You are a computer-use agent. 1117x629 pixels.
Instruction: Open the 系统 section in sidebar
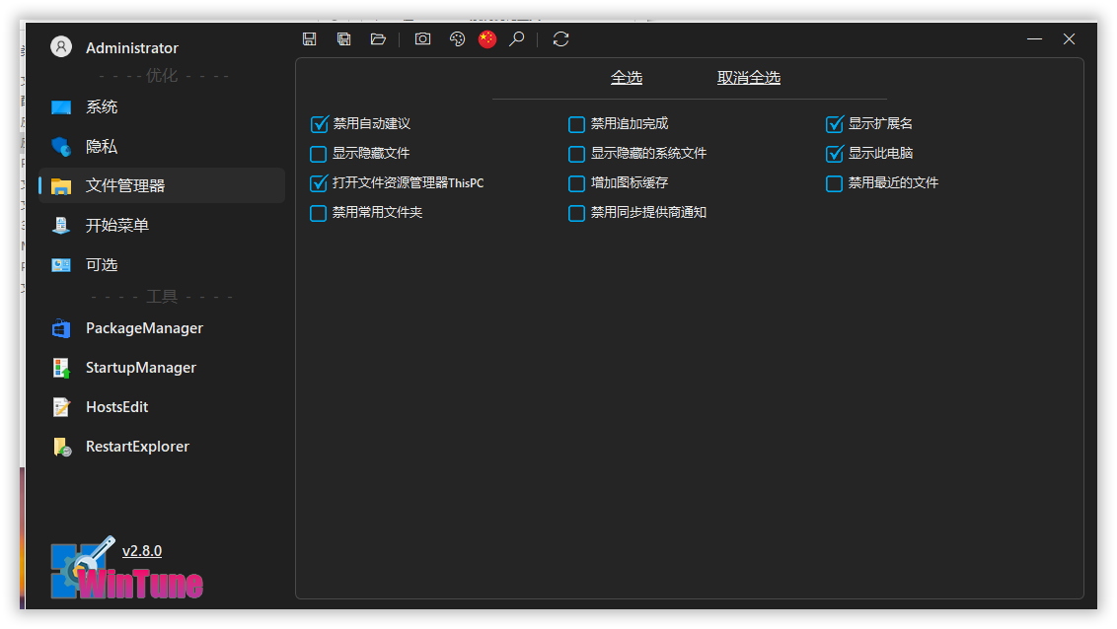pos(102,107)
